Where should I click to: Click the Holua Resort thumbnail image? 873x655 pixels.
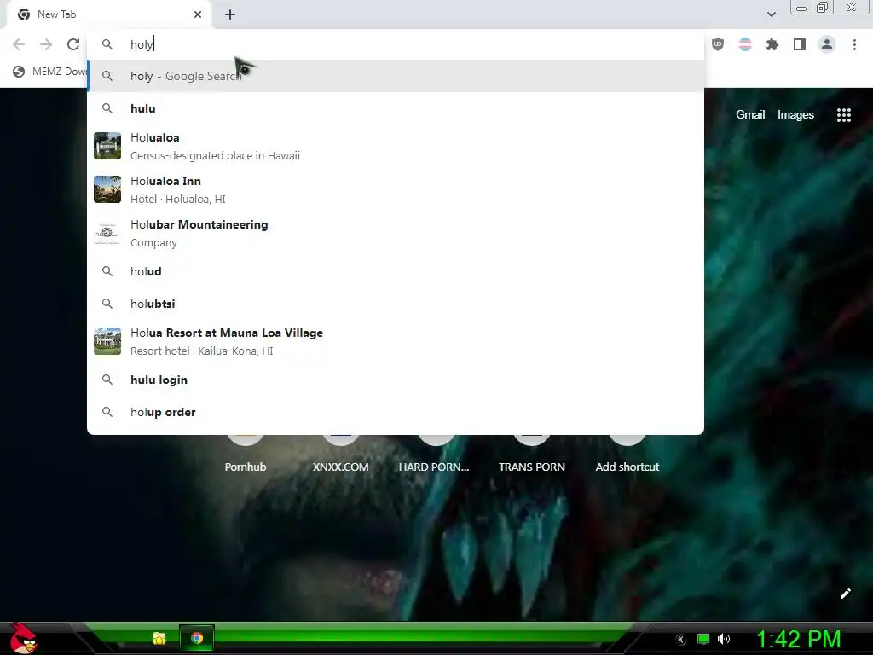pos(107,341)
